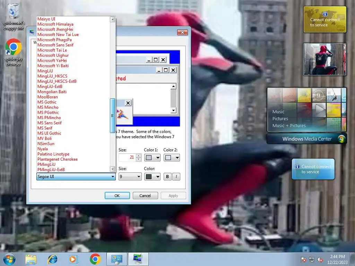Open the spidergay browser Chrome shortcut
The image size is (355, 266).
pos(14,53)
